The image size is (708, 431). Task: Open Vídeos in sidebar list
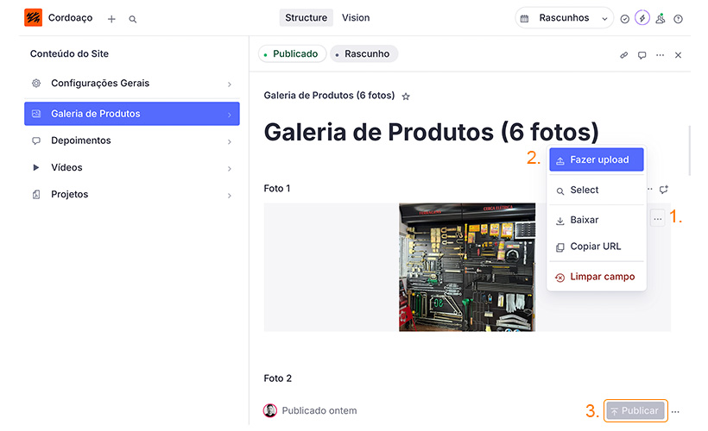(132, 168)
